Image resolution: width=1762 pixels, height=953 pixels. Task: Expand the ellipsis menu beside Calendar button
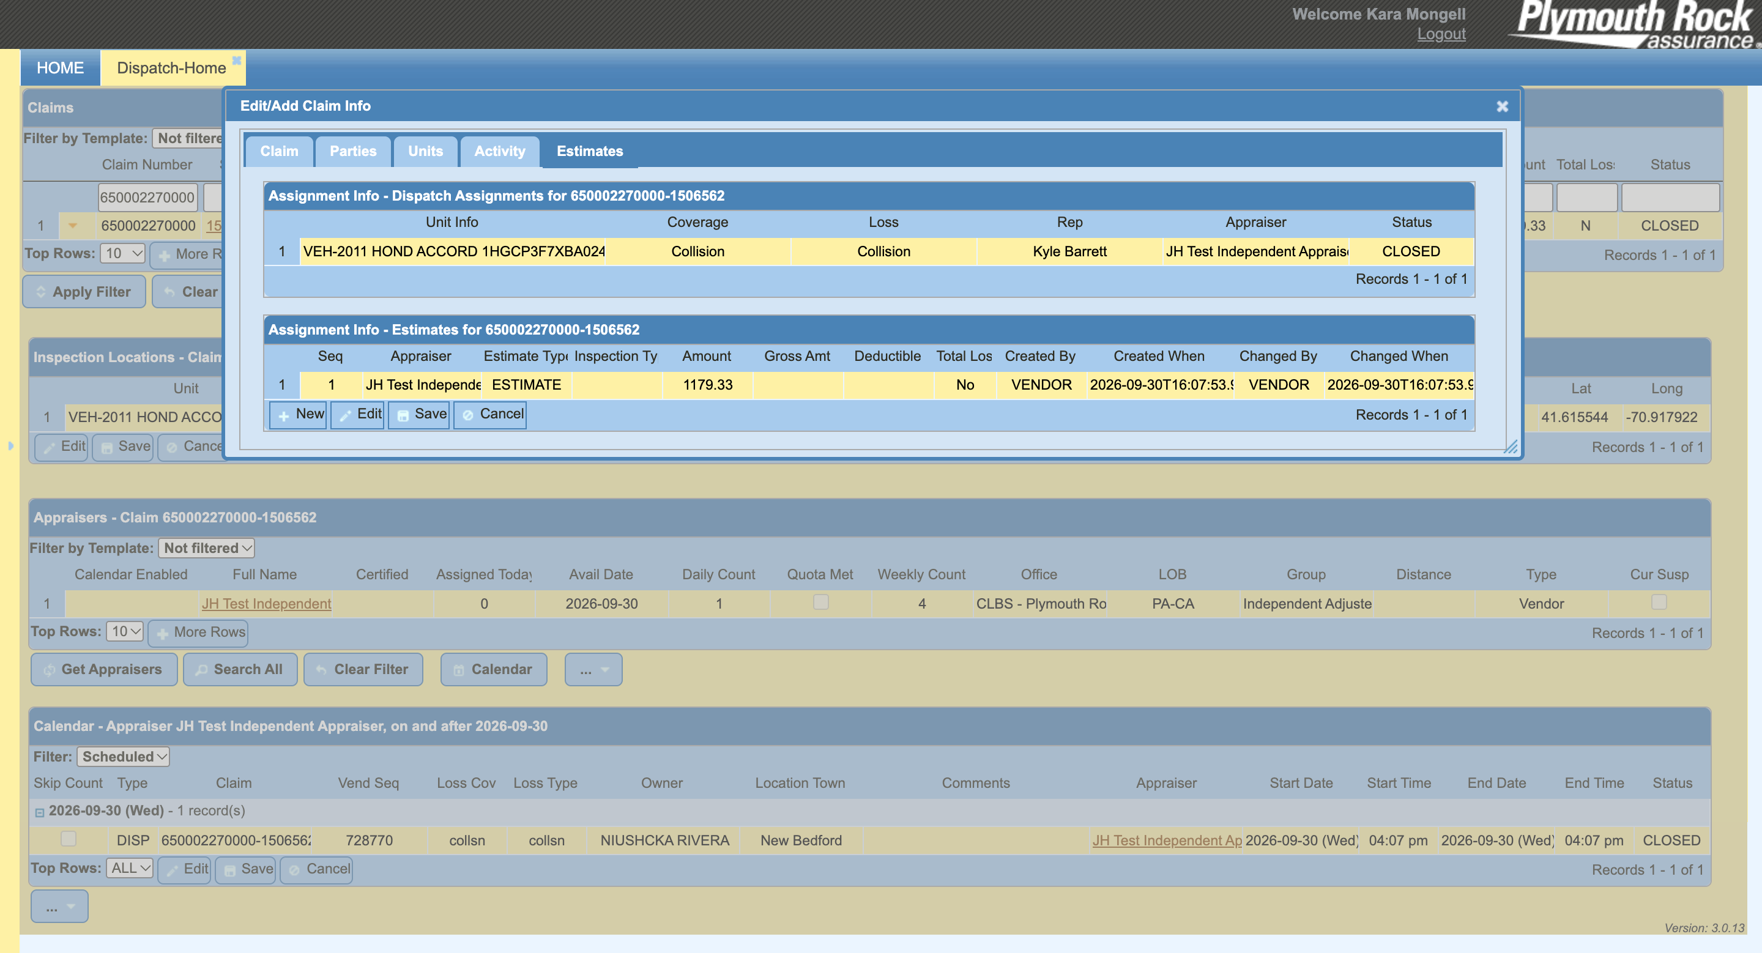click(593, 670)
